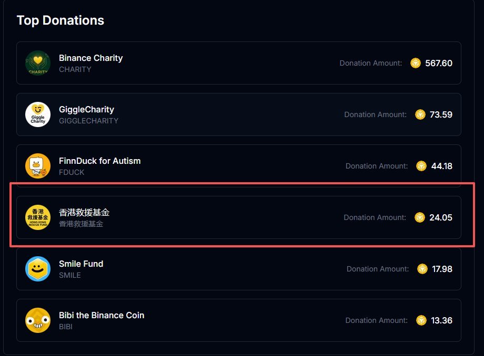Click the BNB coin icon beside 13.36
This screenshot has width=484, height=356.
(x=421, y=320)
